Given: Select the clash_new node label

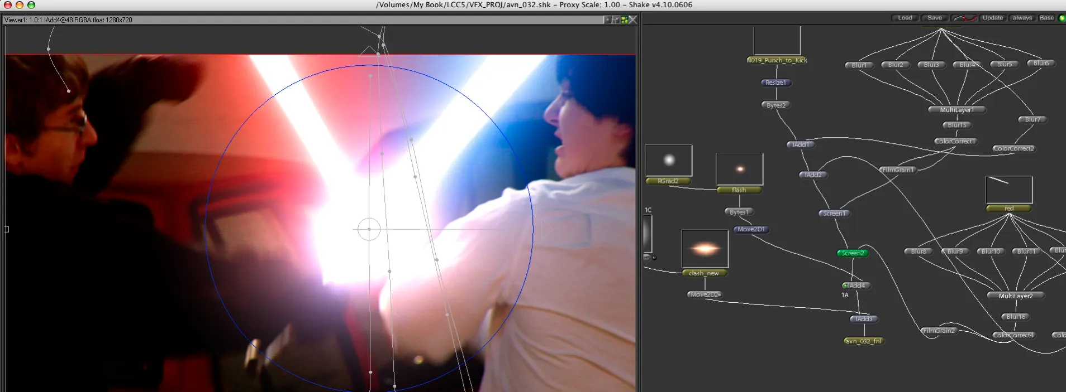Looking at the screenshot, I should pos(704,273).
